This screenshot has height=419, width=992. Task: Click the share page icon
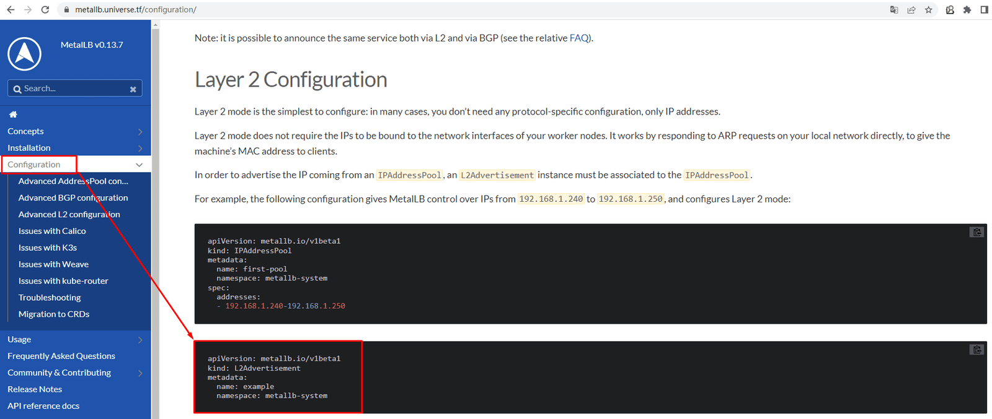pos(911,10)
